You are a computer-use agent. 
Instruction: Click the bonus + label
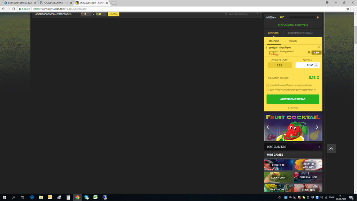point(271,17)
